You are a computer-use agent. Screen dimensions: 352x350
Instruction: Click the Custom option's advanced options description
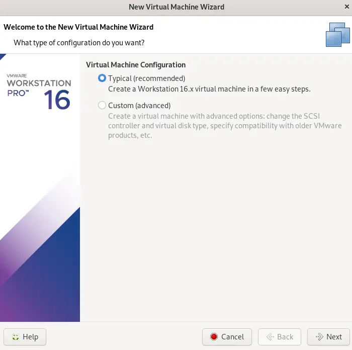coord(225,126)
